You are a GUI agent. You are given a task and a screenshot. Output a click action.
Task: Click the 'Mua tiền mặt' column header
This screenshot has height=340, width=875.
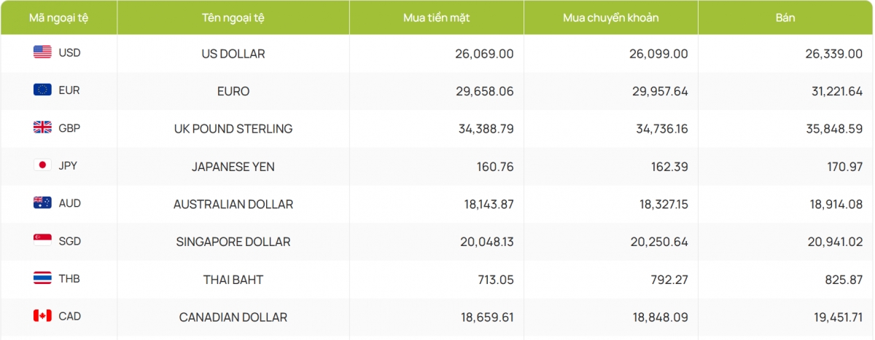coord(436,17)
